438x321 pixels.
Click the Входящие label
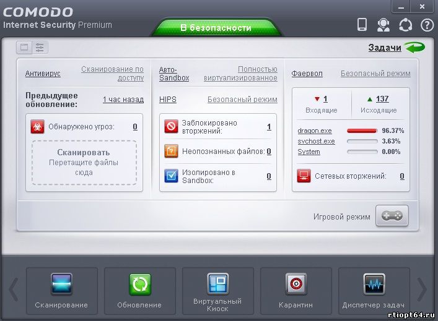click(322, 111)
